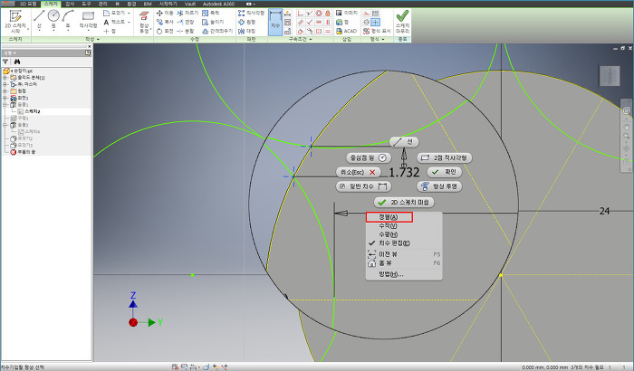Click the Center Point Circle (중심점 원) marking button
The image size is (634, 371).
point(369,157)
